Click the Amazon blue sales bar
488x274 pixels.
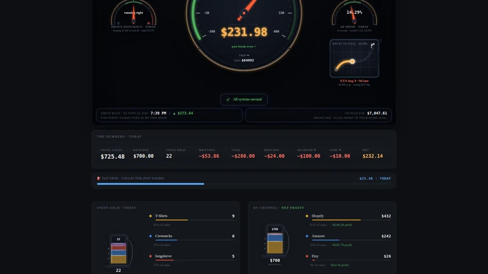326,240
